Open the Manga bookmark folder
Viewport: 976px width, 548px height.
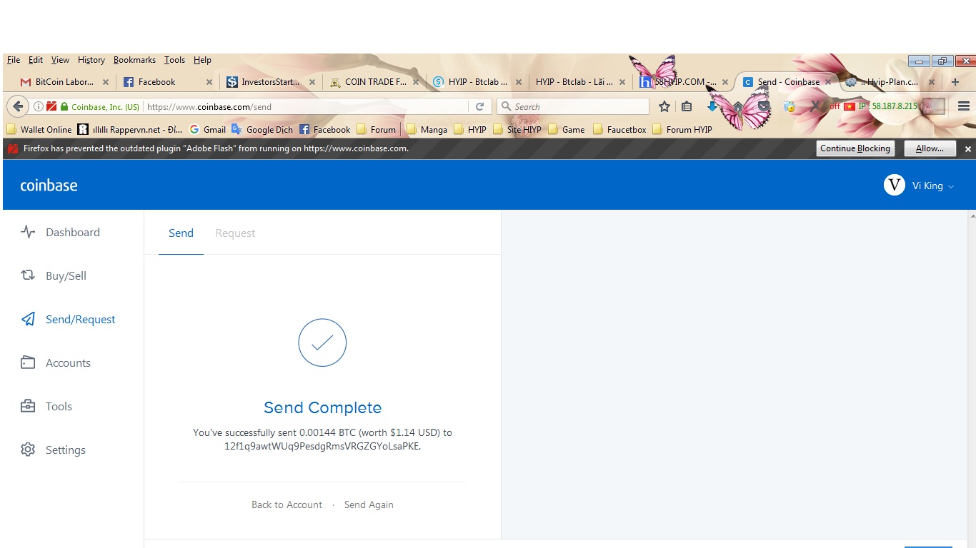click(427, 129)
